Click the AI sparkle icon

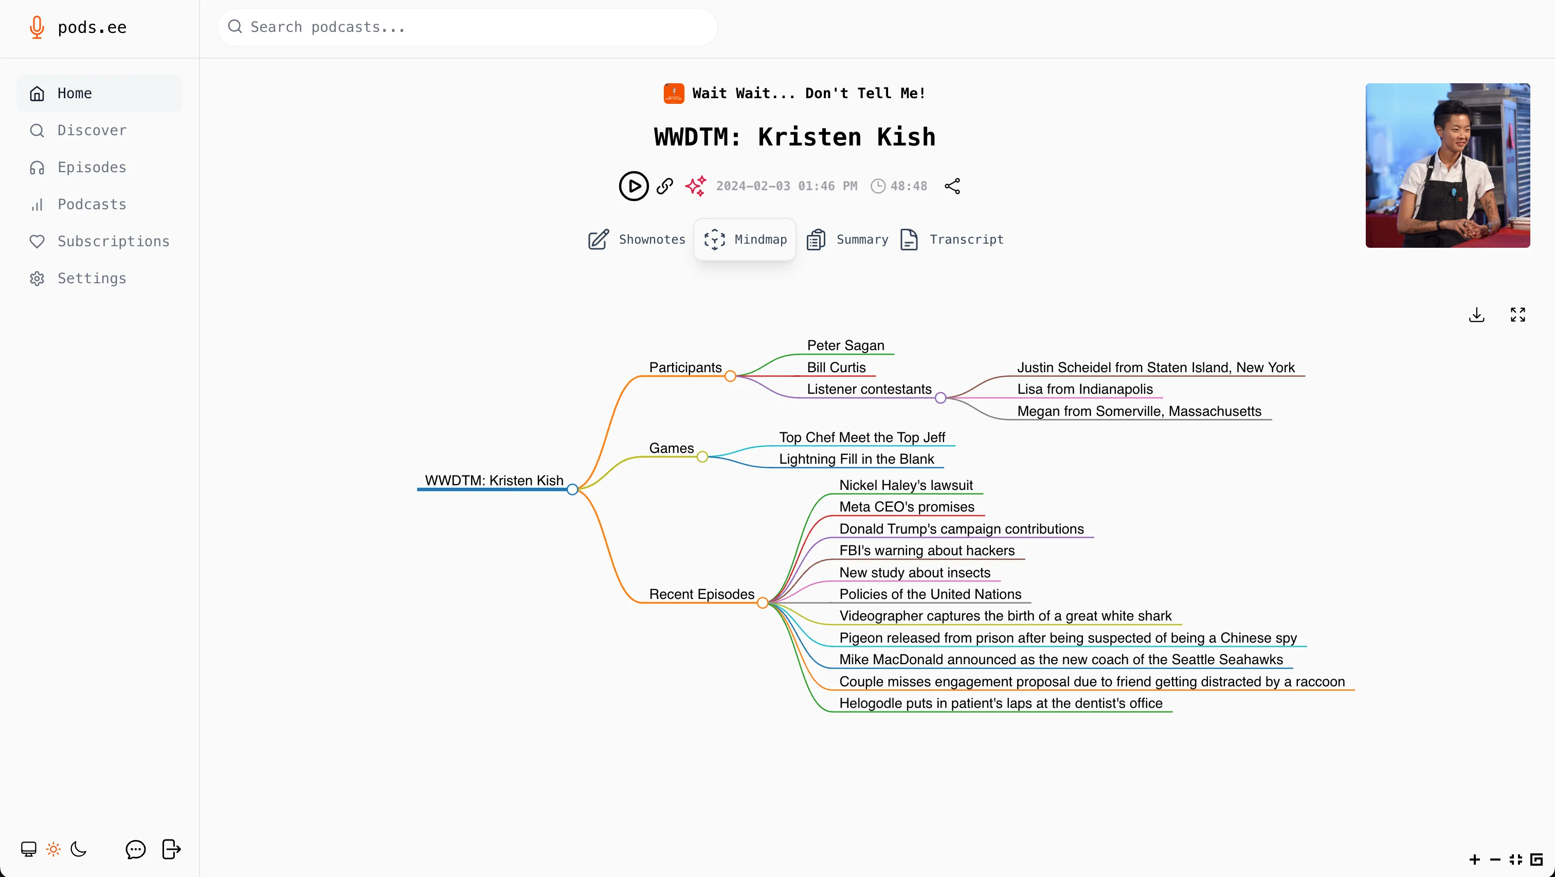click(695, 186)
